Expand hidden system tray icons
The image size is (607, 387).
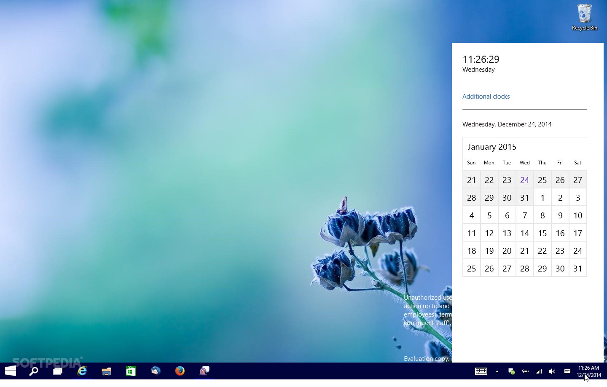coord(497,371)
